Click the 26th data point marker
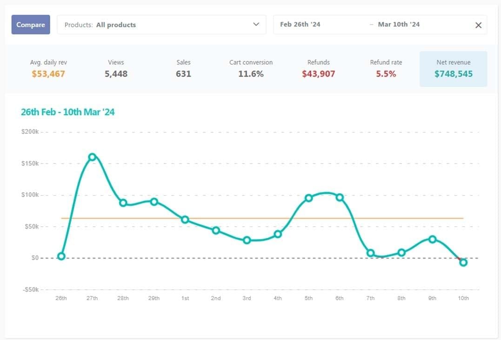Screen dimensions: 501x340 click(61, 256)
